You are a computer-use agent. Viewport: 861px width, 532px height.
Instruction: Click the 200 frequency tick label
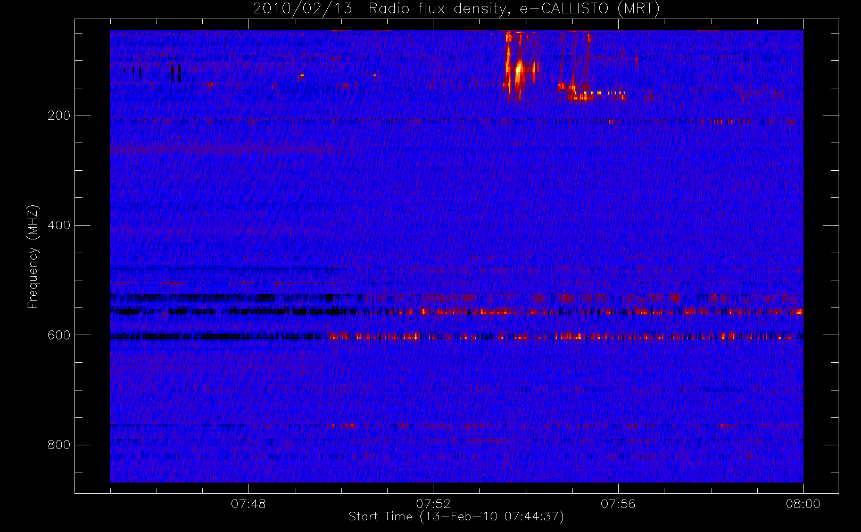[x=59, y=115]
